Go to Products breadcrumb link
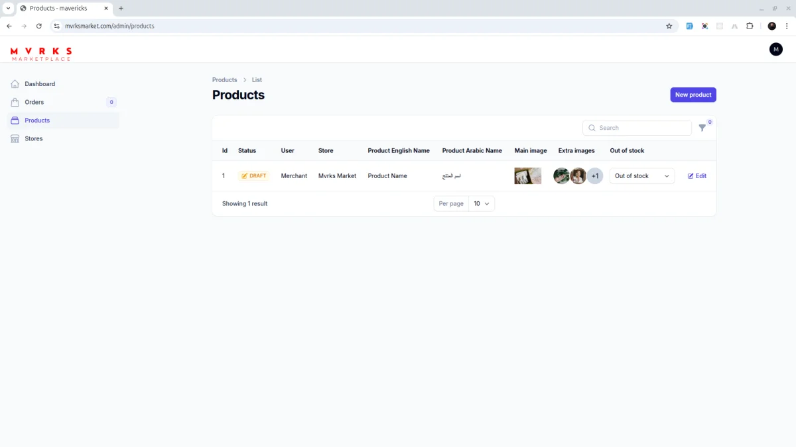This screenshot has width=796, height=447. [x=225, y=80]
